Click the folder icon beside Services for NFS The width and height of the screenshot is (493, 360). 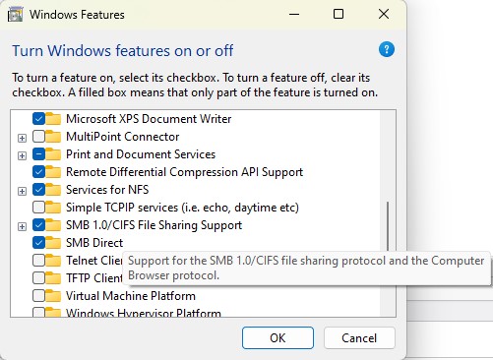click(x=53, y=190)
